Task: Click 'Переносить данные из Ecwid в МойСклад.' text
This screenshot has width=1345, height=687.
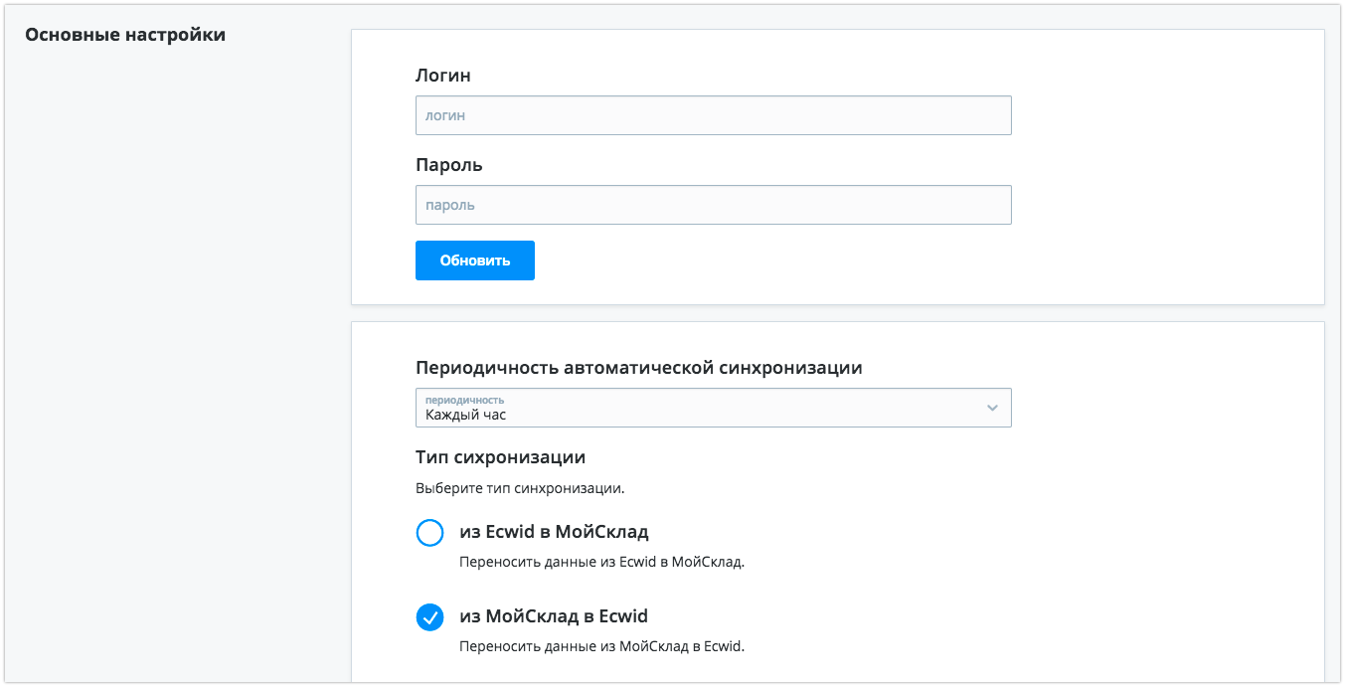Action: 601,562
